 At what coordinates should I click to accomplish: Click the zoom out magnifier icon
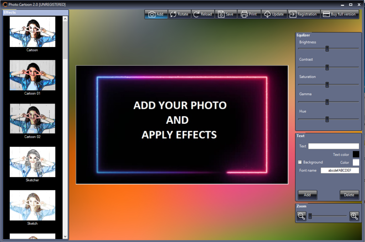click(x=302, y=216)
